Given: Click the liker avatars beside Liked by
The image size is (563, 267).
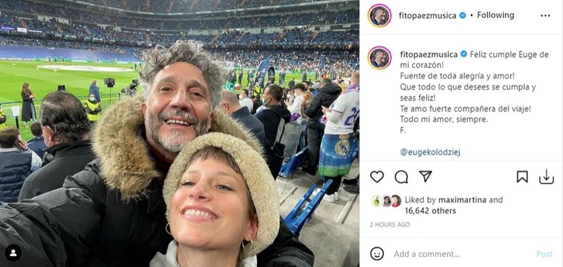Looking at the screenshot, I should pyautogui.click(x=388, y=201).
